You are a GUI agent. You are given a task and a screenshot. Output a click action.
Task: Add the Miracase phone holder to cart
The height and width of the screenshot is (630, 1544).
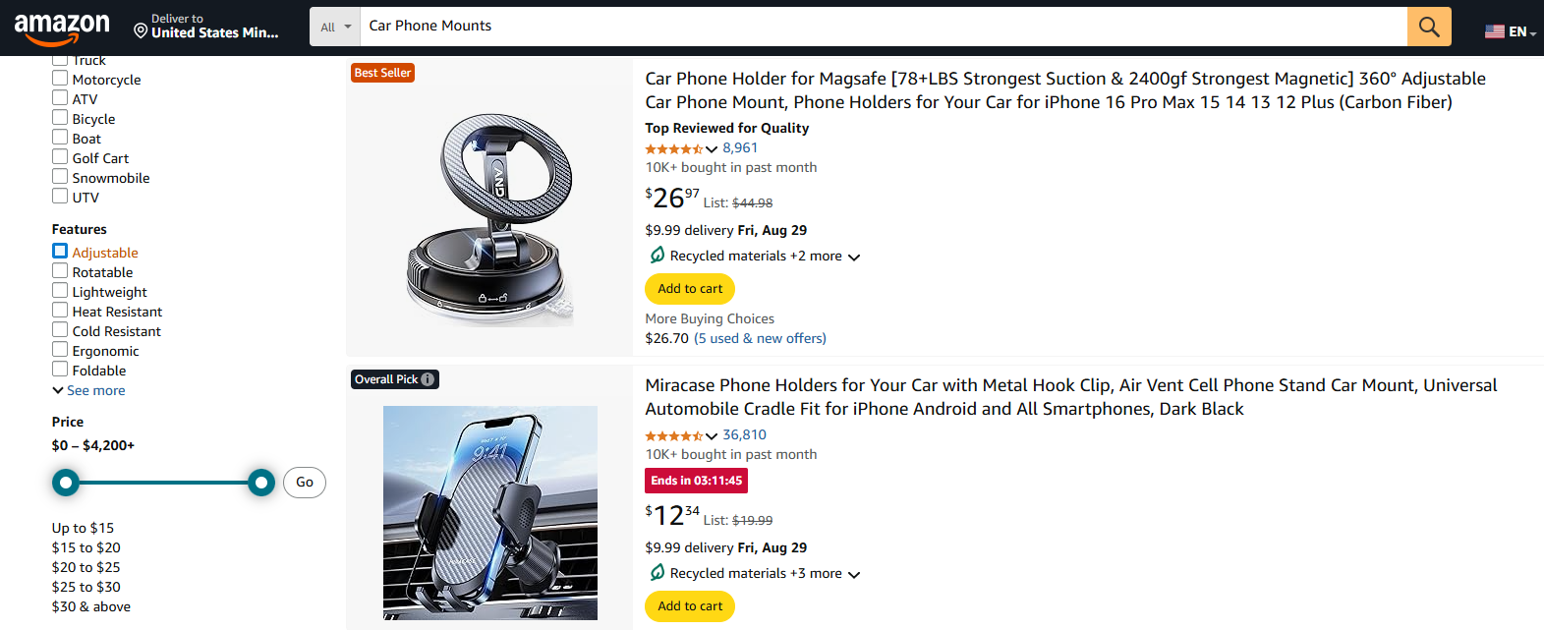[689, 606]
